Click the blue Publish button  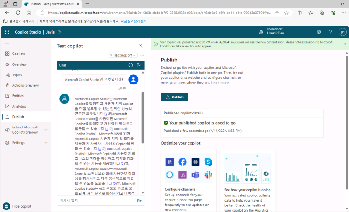coord(174,97)
